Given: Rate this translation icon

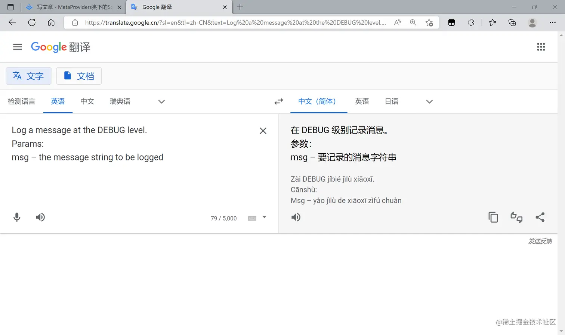Looking at the screenshot, I should coord(516,217).
